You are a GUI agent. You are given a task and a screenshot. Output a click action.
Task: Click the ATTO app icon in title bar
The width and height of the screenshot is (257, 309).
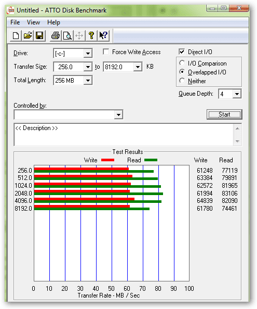pyautogui.click(x=10, y=10)
